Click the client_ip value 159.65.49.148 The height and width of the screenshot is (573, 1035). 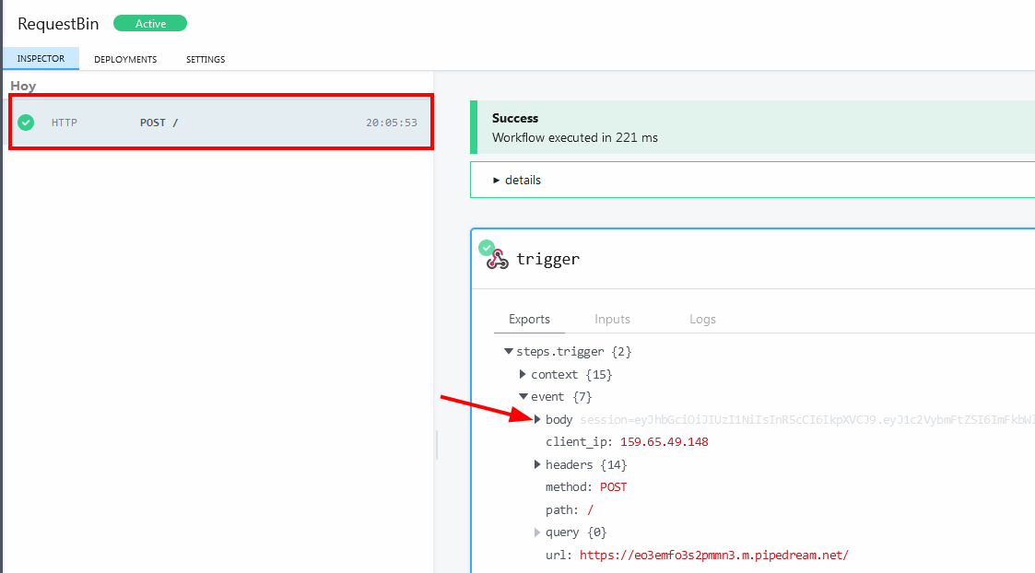pos(664,442)
